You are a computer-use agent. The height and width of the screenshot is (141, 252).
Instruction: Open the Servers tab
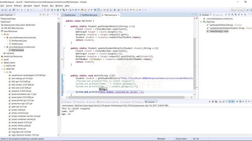[91, 102]
